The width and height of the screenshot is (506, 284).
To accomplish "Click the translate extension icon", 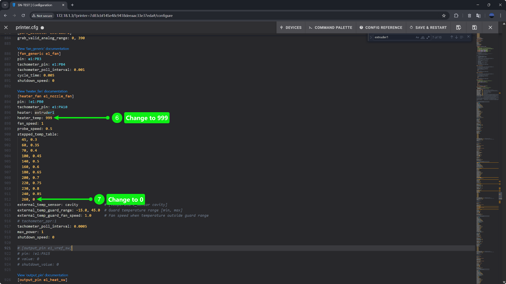I will 478,16.
